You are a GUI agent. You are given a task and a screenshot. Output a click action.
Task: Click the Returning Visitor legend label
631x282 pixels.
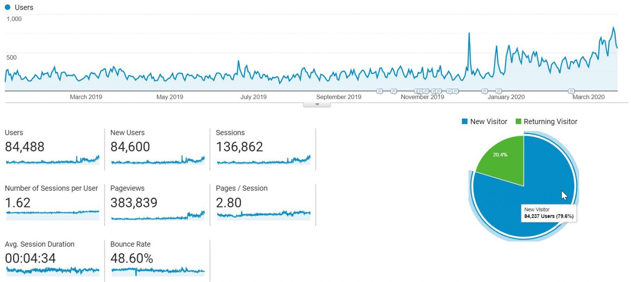click(x=550, y=121)
